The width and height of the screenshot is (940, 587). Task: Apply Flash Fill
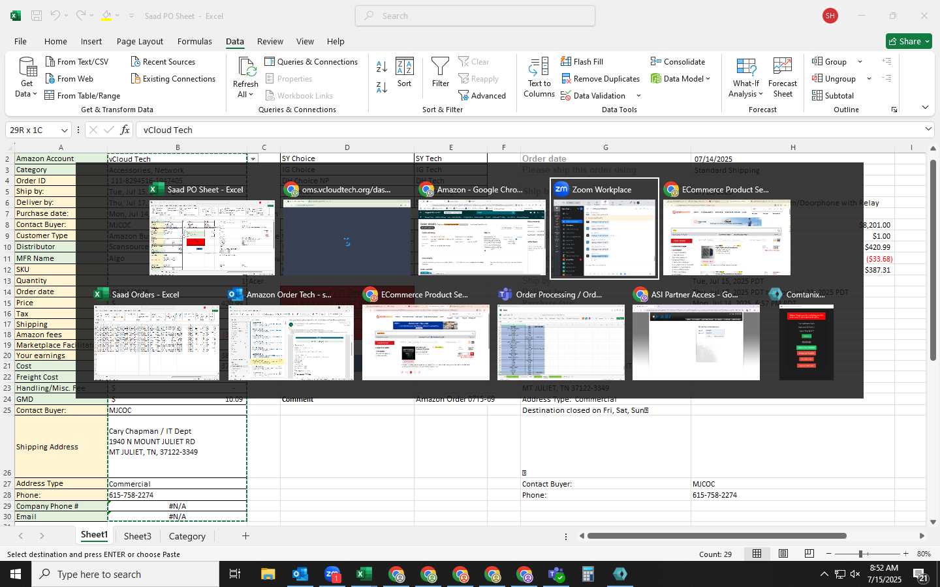pos(582,62)
